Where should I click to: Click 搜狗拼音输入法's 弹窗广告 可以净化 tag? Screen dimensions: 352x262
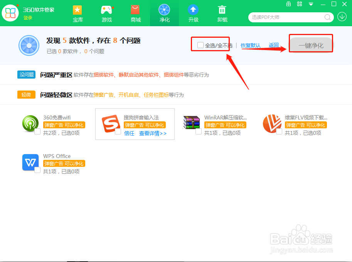(x=145, y=125)
